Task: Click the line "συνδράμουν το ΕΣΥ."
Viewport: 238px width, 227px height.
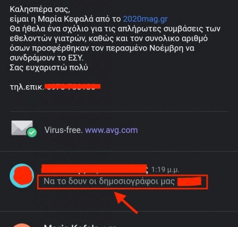Action: point(47,58)
